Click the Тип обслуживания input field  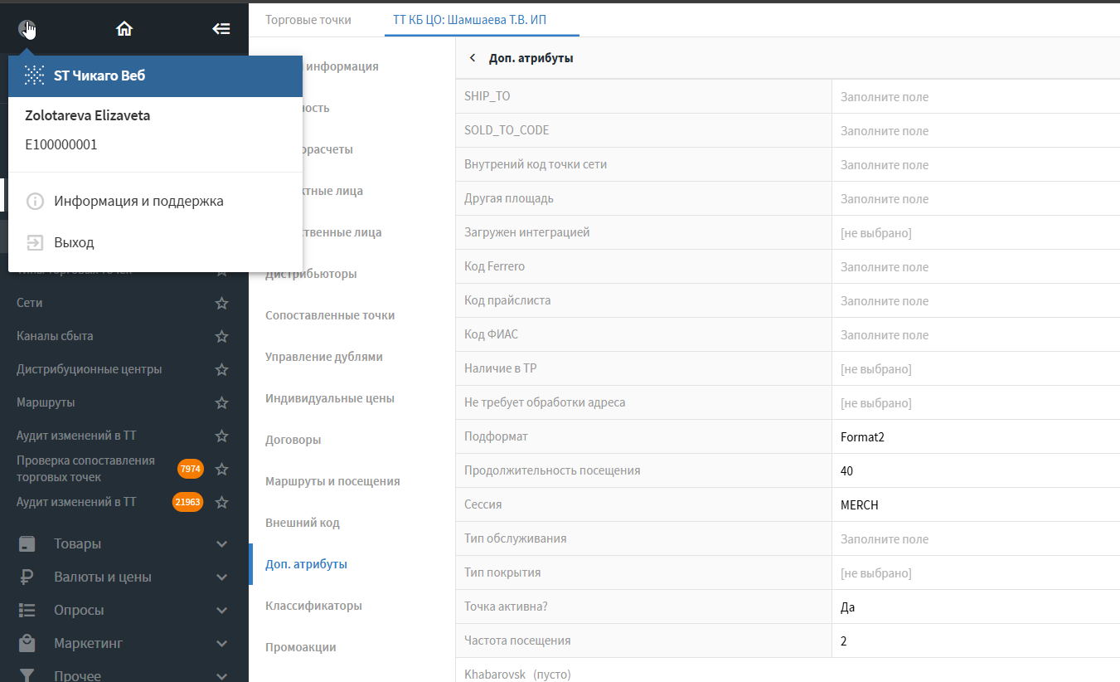click(x=976, y=539)
